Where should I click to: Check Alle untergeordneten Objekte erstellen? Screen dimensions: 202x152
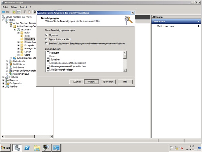(x=48, y=63)
